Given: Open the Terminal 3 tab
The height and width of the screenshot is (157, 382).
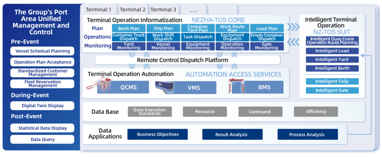Looking at the screenshot, I should coord(163,10).
